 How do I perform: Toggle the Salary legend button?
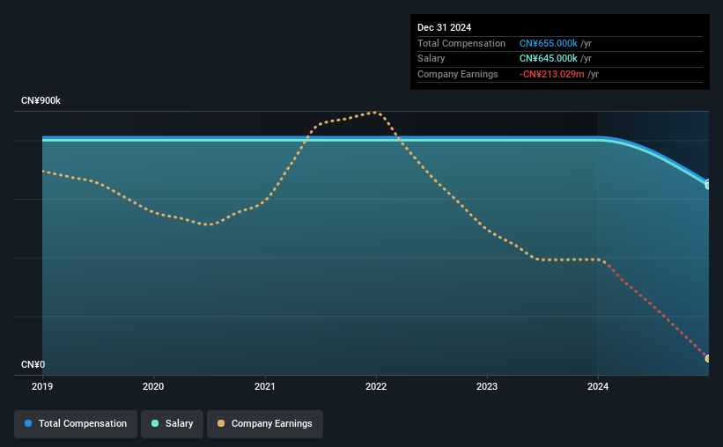[172, 423]
